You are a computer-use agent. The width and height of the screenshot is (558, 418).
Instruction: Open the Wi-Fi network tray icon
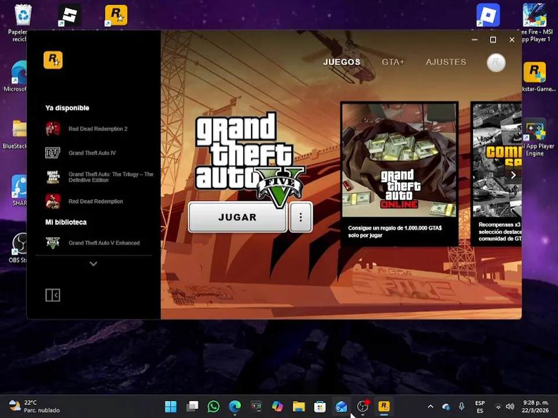(x=499, y=406)
